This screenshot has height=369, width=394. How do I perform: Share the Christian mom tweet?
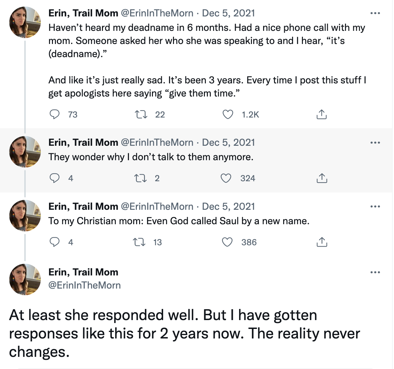pyautogui.click(x=321, y=242)
